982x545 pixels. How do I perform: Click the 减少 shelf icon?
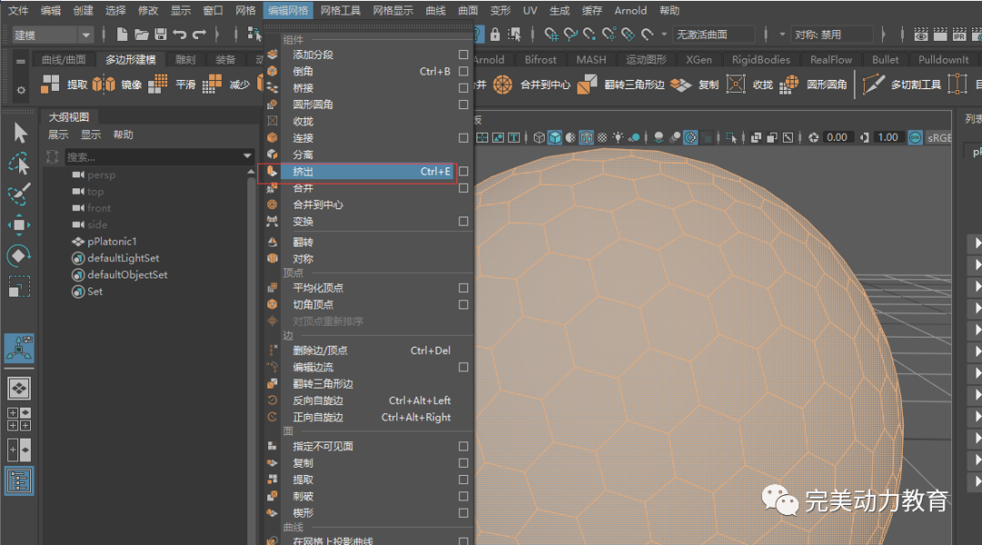pos(212,84)
